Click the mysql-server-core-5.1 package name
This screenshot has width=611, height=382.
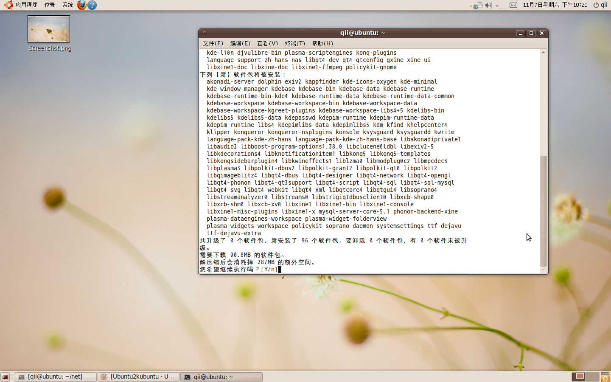tap(354, 212)
